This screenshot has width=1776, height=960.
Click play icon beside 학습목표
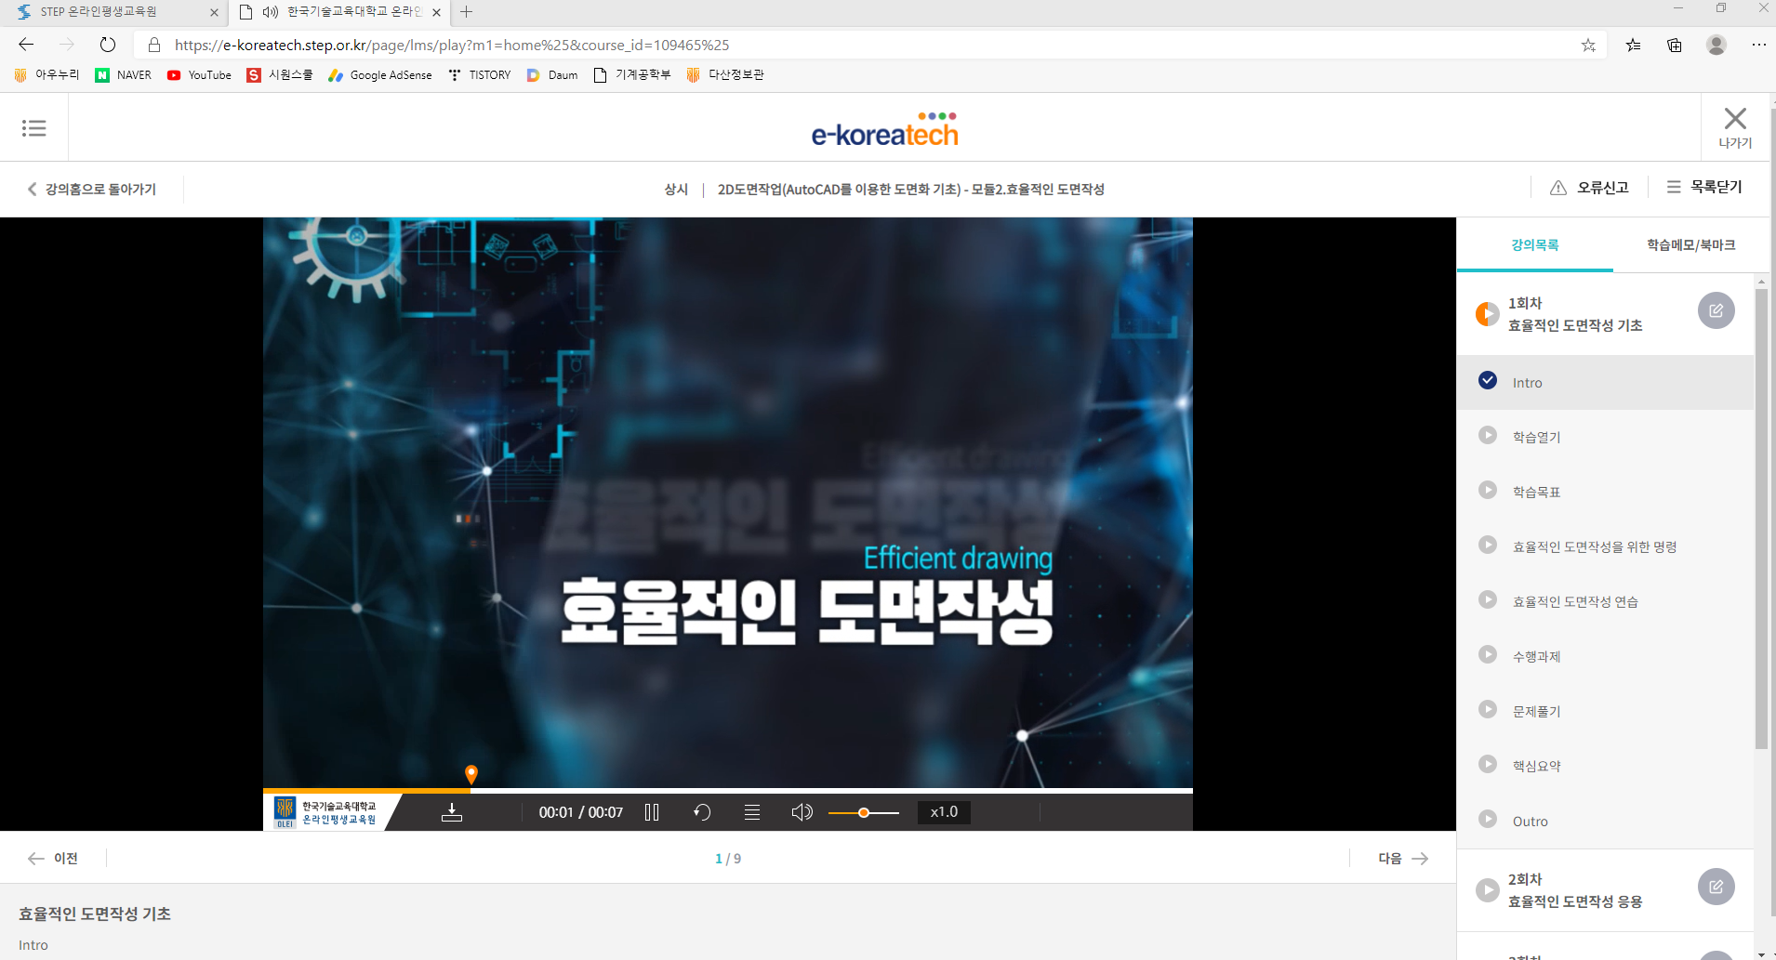pyautogui.click(x=1488, y=490)
